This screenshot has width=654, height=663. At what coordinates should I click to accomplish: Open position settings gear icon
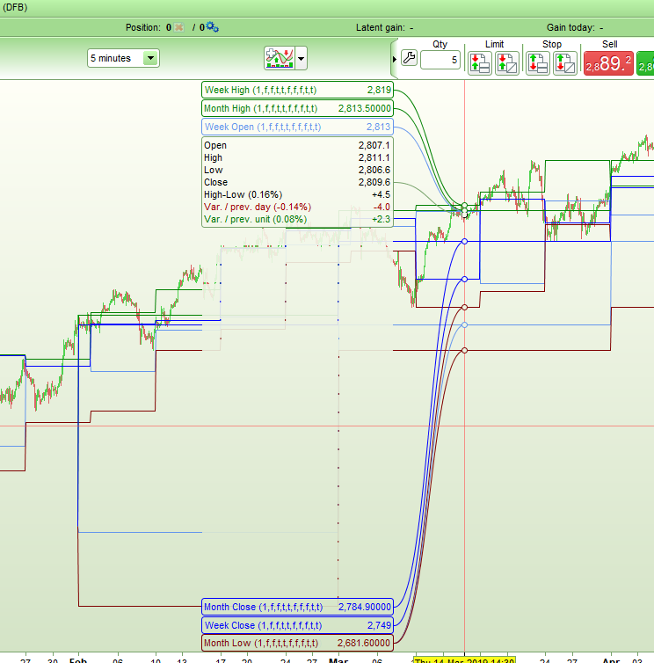pyautogui.click(x=212, y=27)
